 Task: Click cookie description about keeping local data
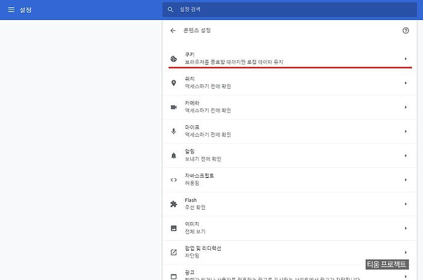pos(234,62)
